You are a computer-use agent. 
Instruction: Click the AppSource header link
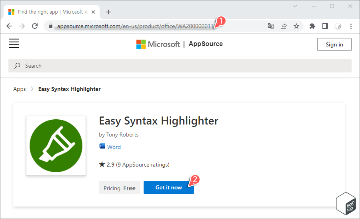pos(206,44)
